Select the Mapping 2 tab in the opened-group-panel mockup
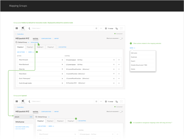 coord(50,121)
